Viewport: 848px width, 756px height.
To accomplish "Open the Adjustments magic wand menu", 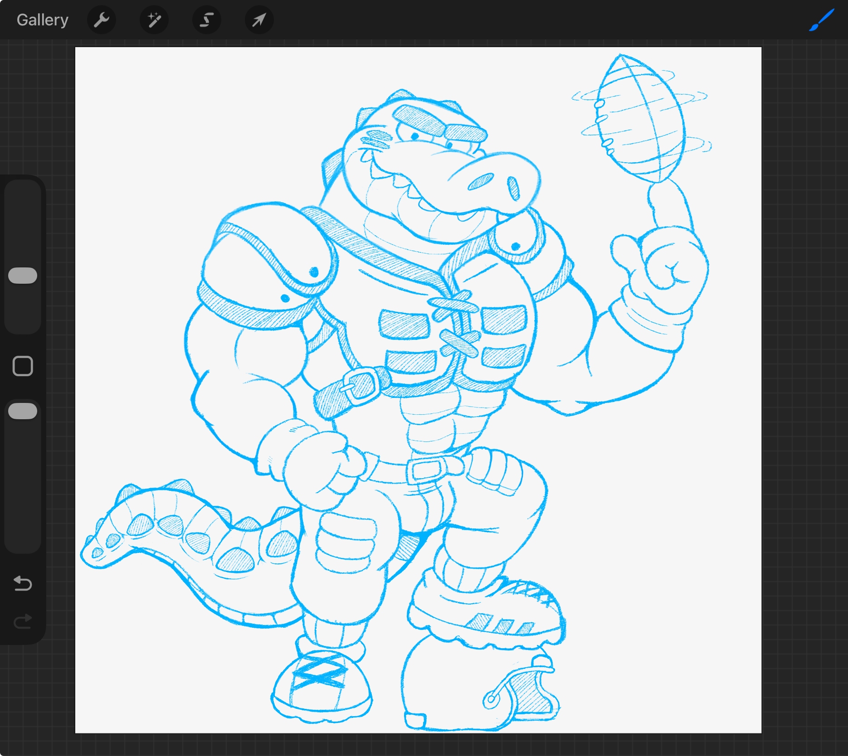I will point(154,20).
